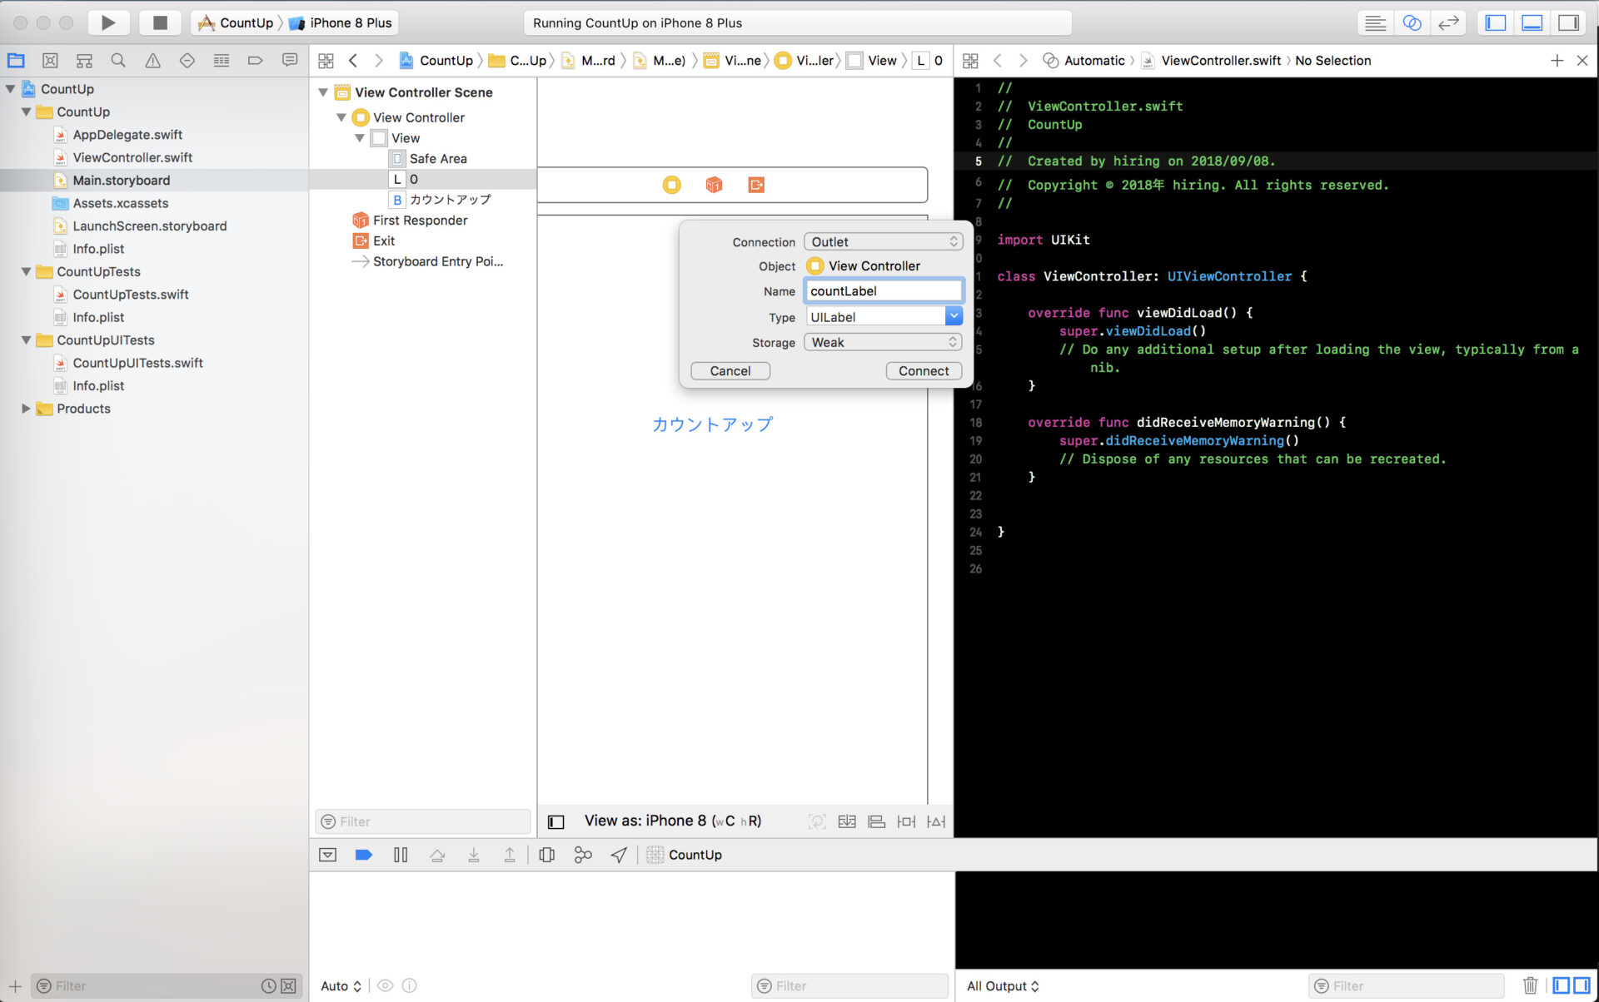Image resolution: width=1599 pixels, height=1002 pixels.
Task: Toggle the Debug area visibility
Action: pos(1532,22)
